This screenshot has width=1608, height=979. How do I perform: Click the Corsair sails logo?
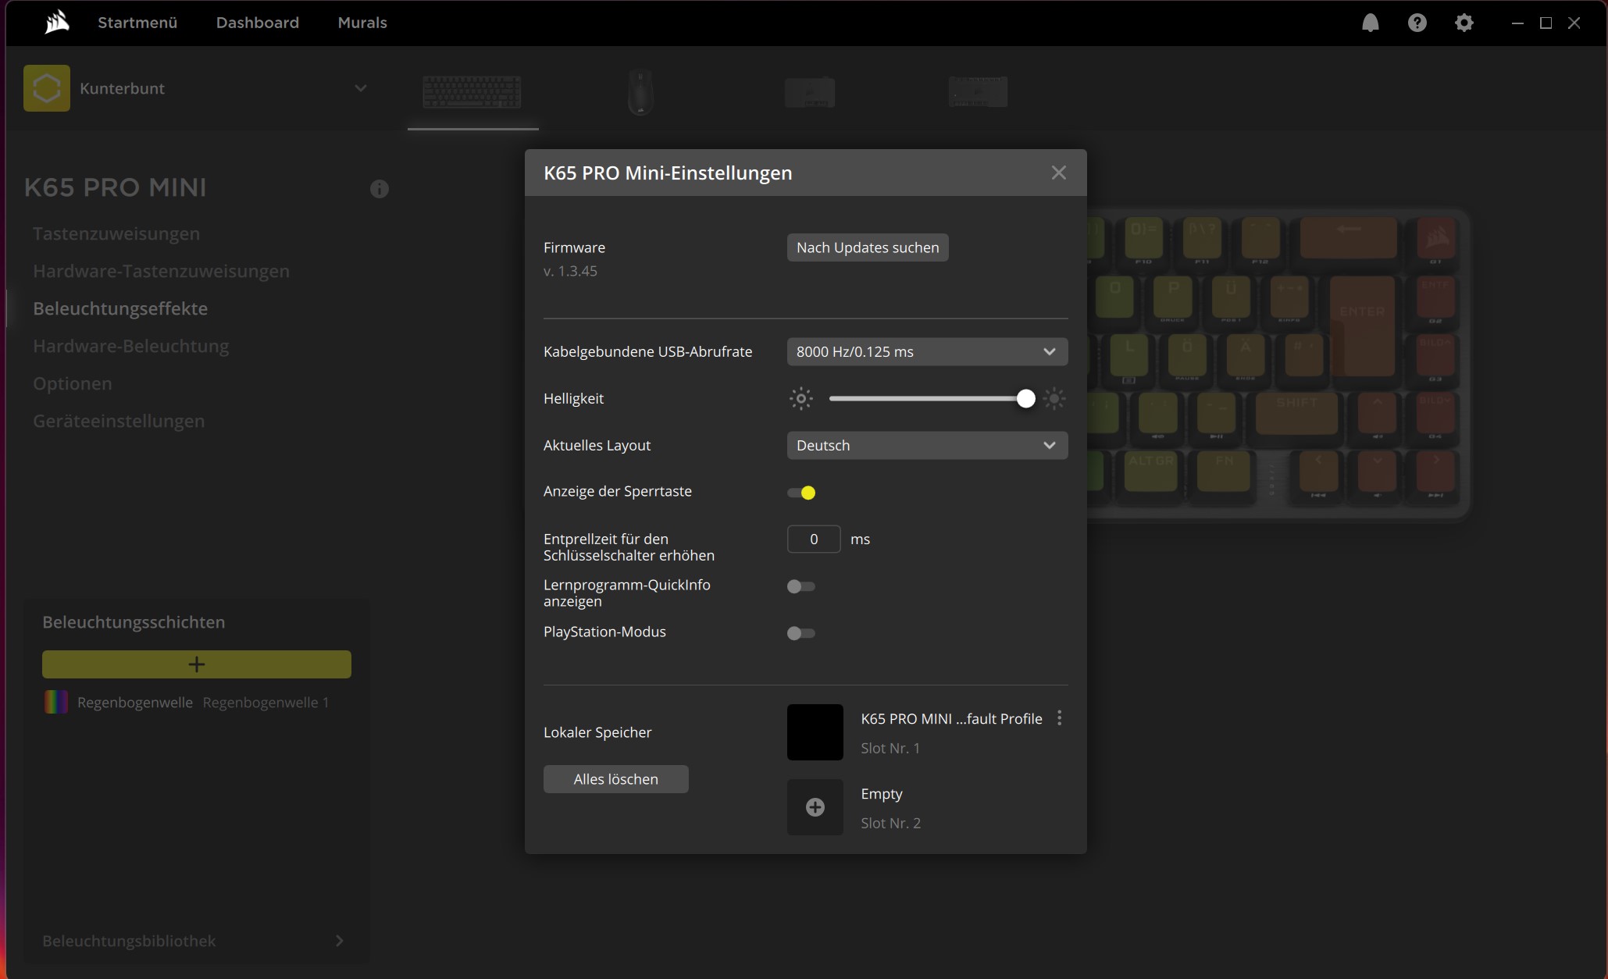pos(57,23)
